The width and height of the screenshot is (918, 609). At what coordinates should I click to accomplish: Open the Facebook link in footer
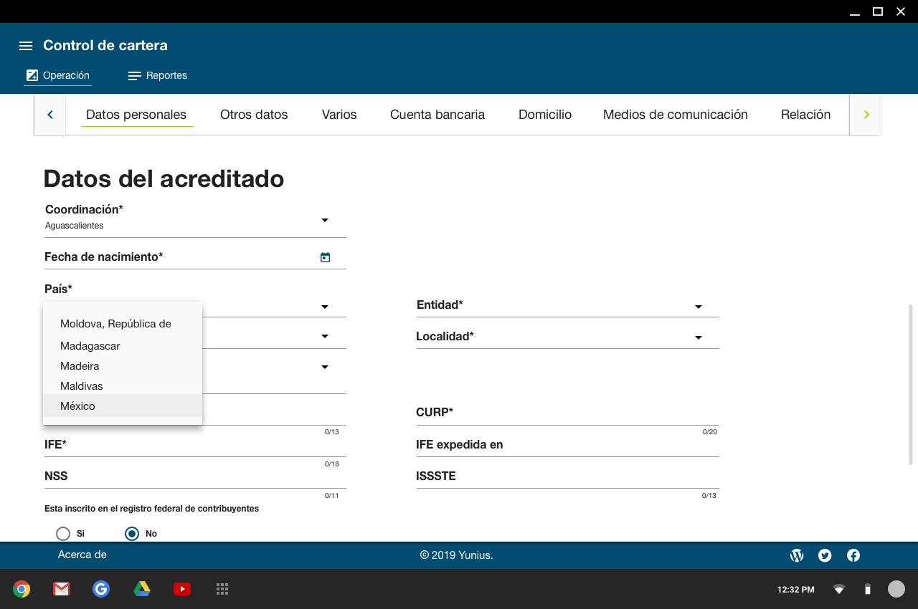(x=853, y=555)
